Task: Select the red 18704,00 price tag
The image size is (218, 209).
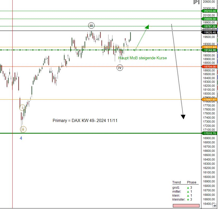Action: click(210, 67)
